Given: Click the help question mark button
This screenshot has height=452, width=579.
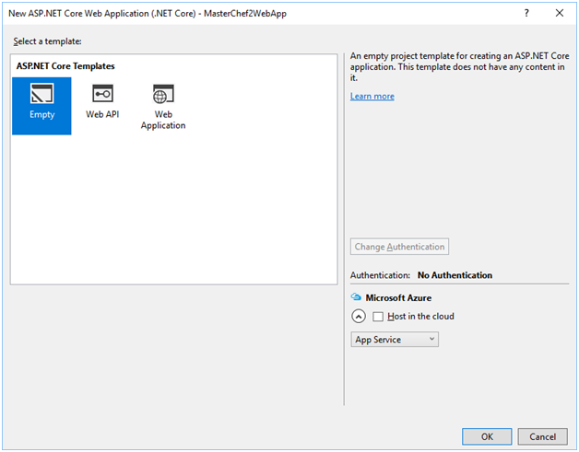Looking at the screenshot, I should [526, 13].
